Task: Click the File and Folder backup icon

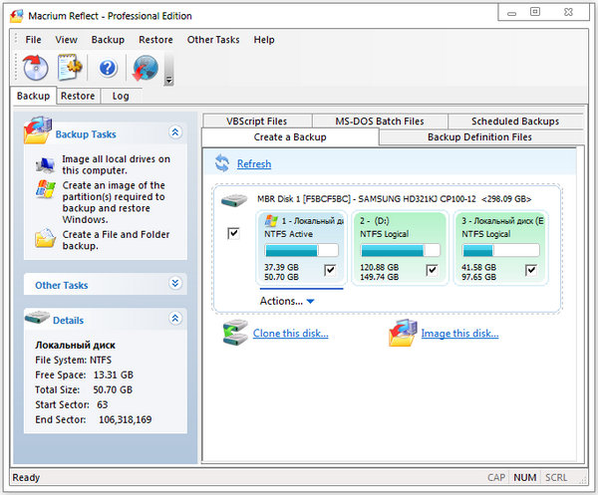Action: point(45,239)
